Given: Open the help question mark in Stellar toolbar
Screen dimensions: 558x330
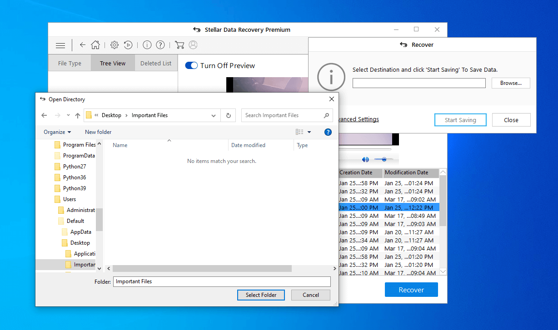Looking at the screenshot, I should click(x=160, y=45).
